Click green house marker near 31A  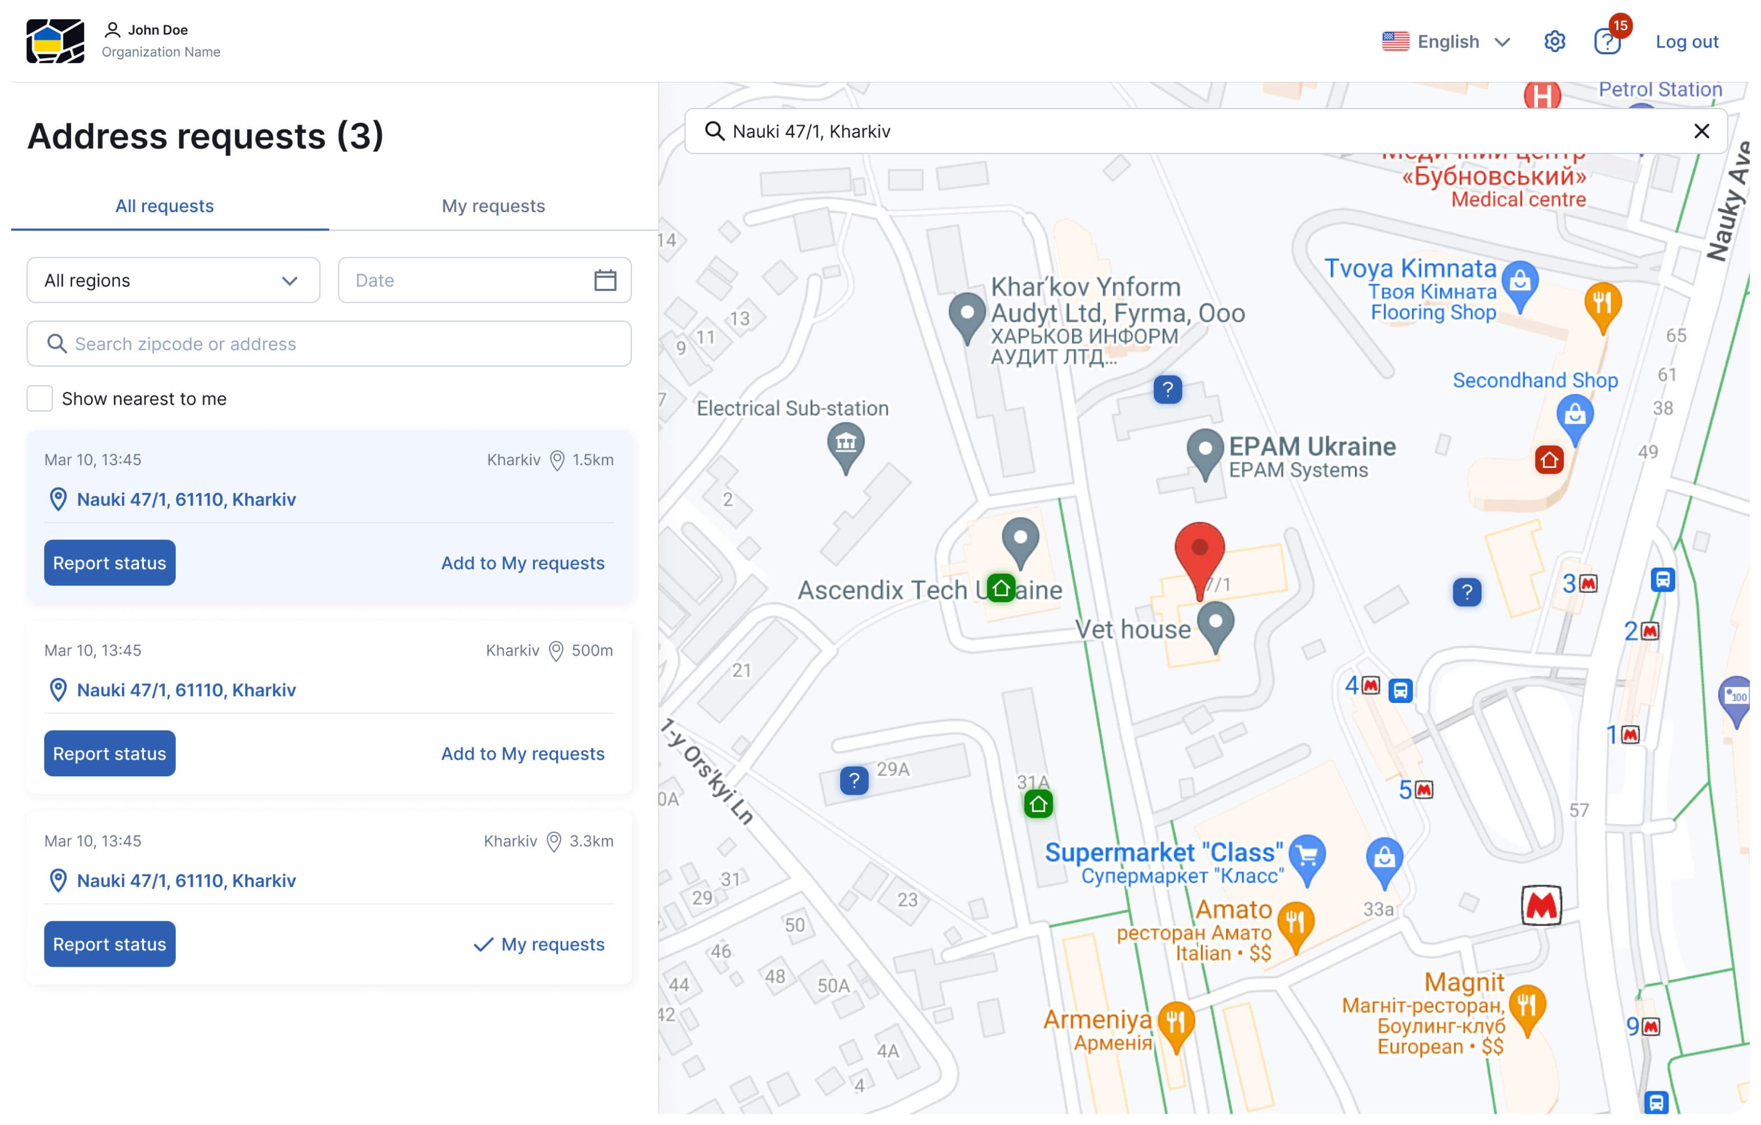click(1038, 804)
